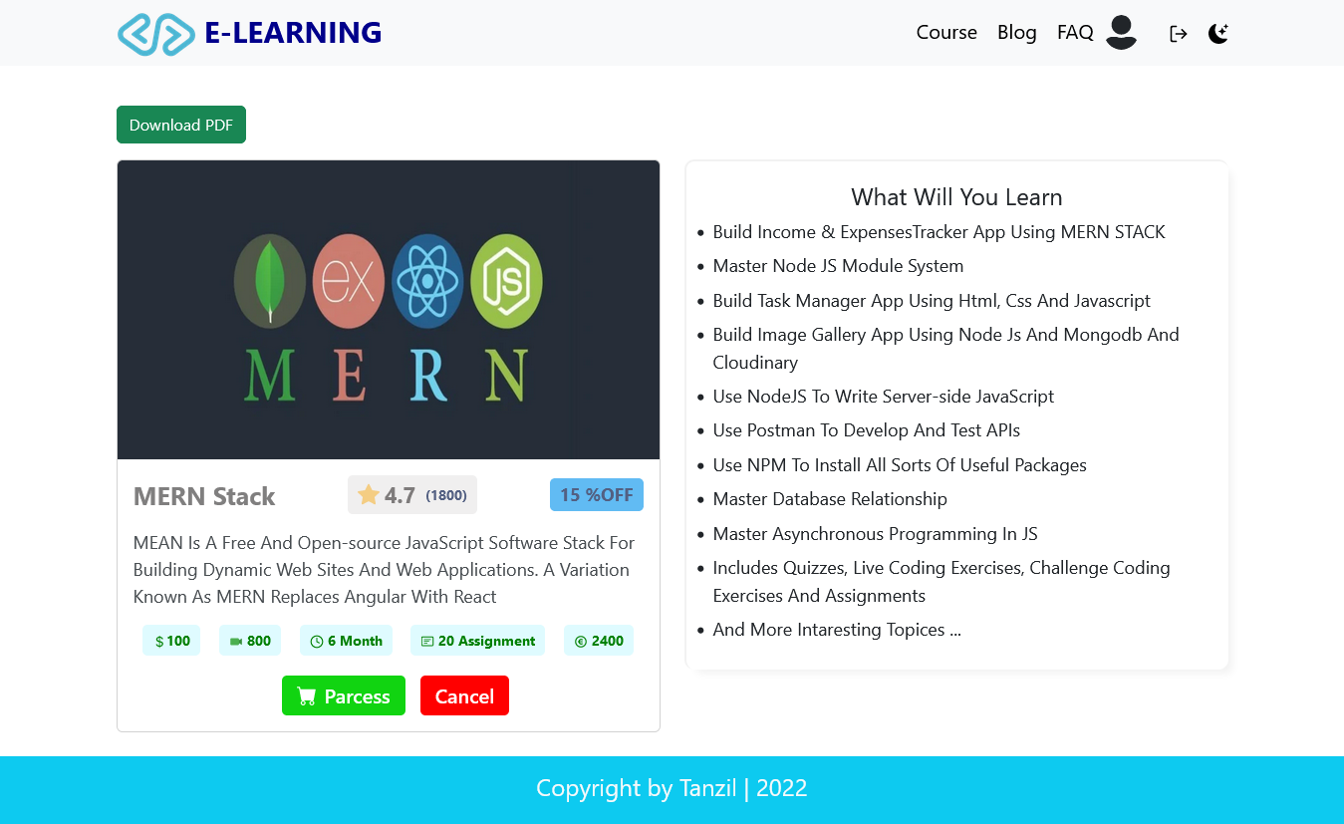The image size is (1344, 824).
Task: Select 'Use NPM To Install' list item
Action: 900,465
